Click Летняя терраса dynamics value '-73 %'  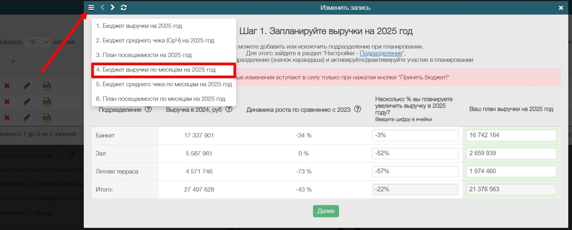(304, 172)
